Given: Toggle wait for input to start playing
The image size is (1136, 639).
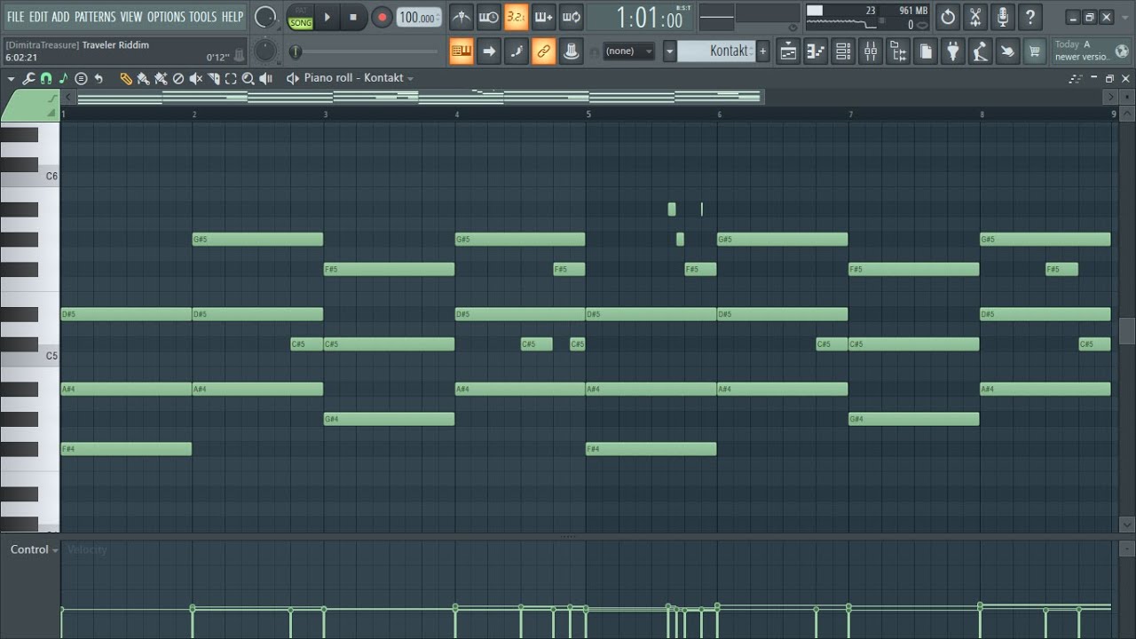Looking at the screenshot, I should tap(488, 17).
